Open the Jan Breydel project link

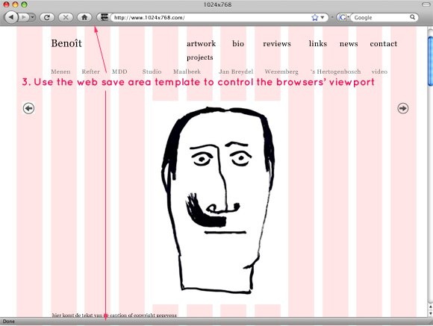click(x=236, y=72)
